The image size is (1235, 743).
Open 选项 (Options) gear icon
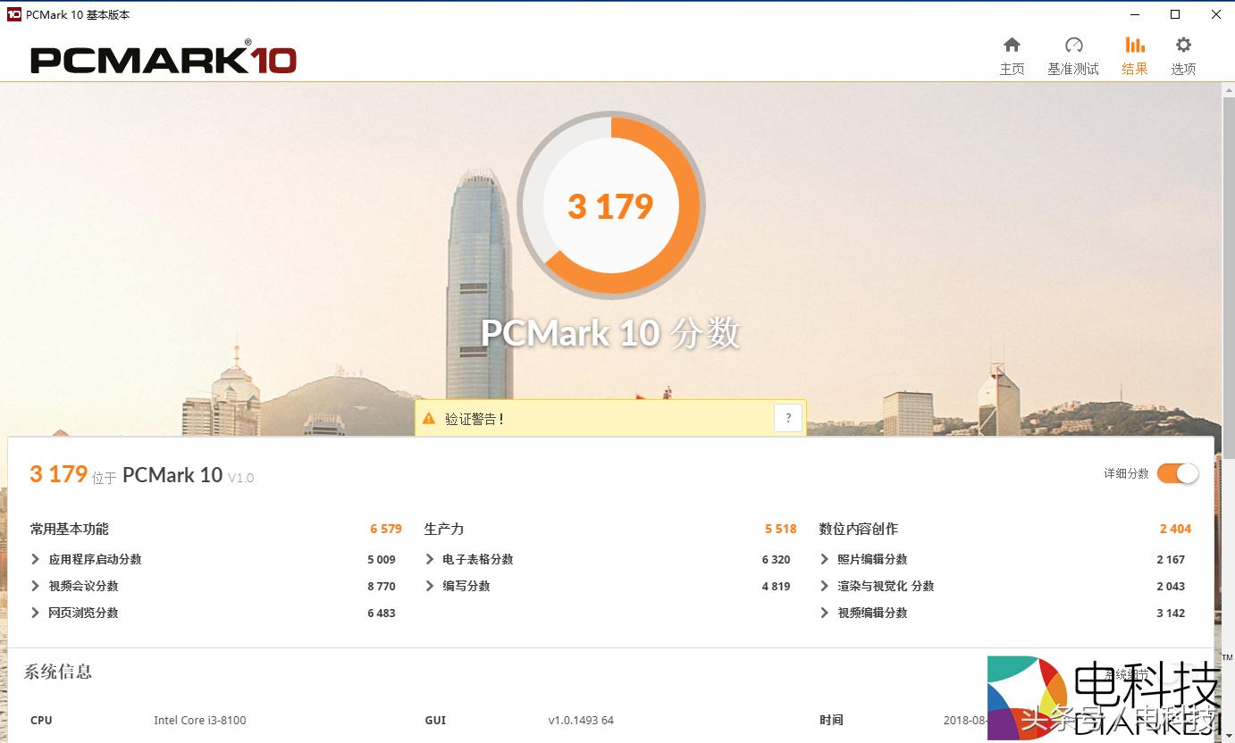[1183, 52]
